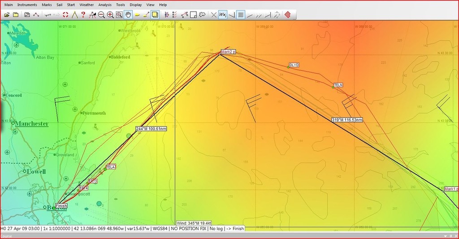Click the ERT4 boat label

[83, 188]
